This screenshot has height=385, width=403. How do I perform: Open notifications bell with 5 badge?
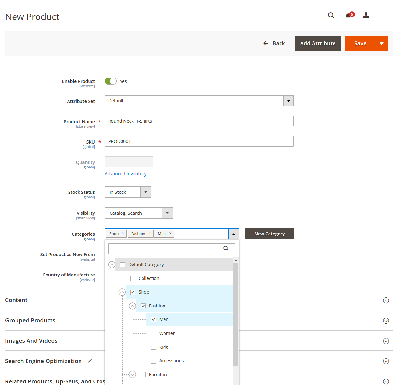click(x=350, y=15)
